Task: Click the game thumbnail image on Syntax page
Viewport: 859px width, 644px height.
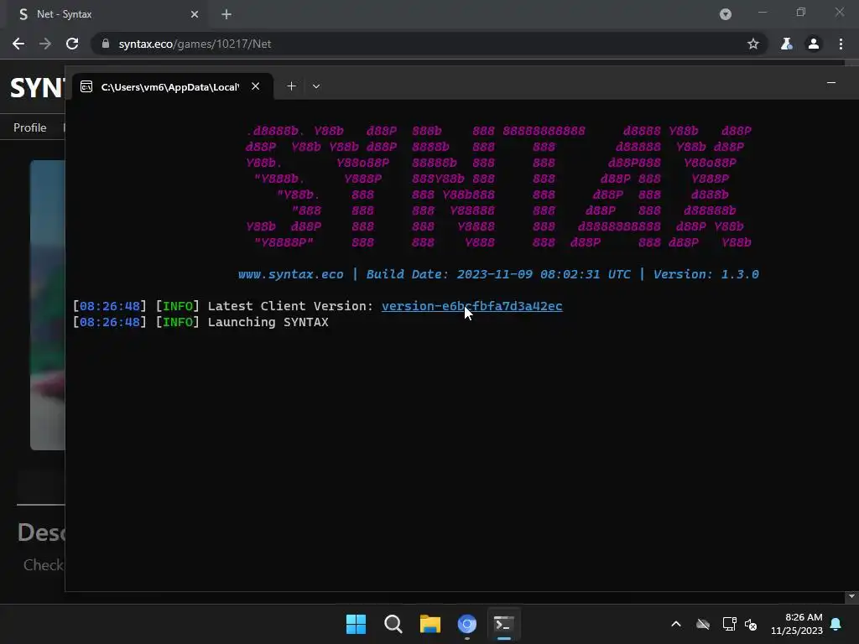Action: point(47,305)
